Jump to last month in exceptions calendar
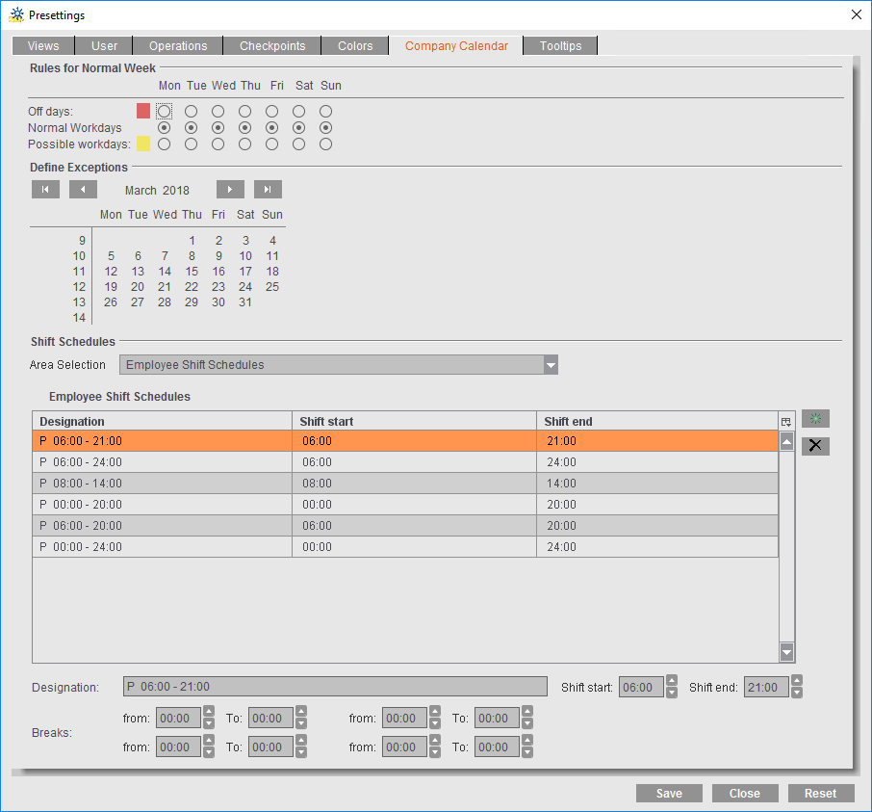The height and width of the screenshot is (812, 872). pos(268,189)
